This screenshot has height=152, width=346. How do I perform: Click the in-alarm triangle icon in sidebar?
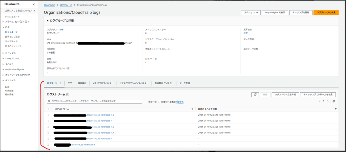16,22
